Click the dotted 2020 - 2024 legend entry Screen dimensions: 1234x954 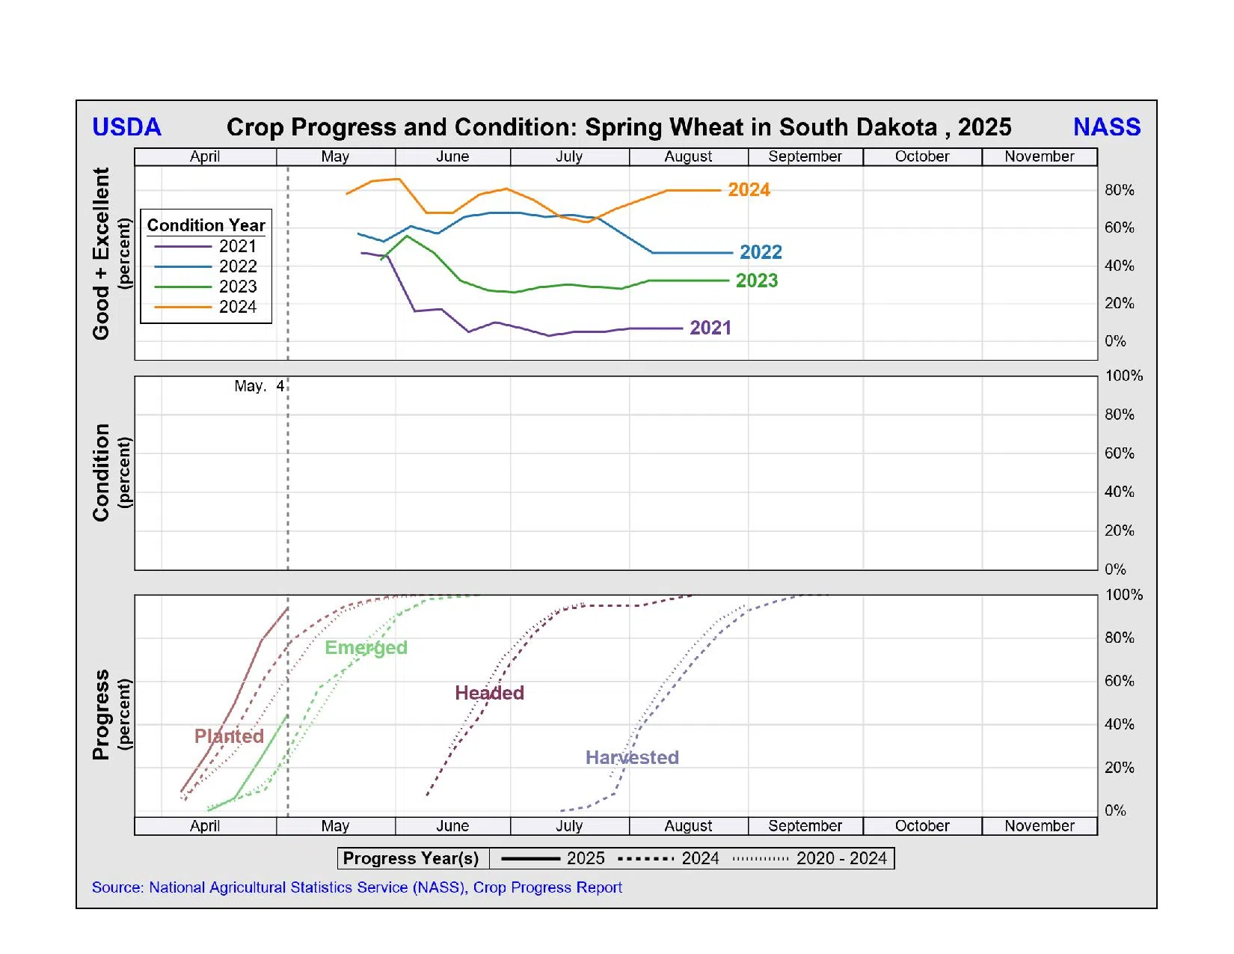click(x=810, y=859)
